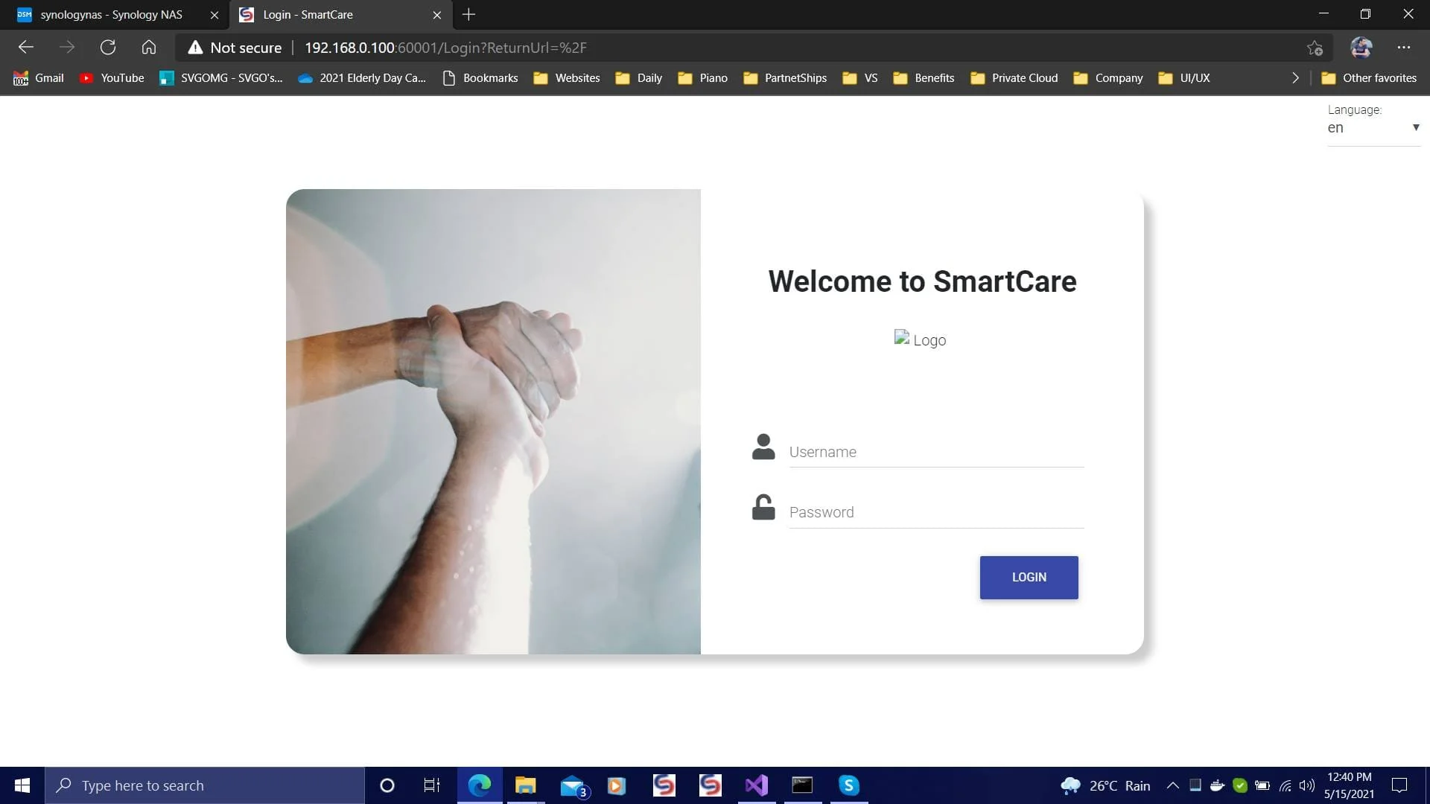
Task: Open a new browser tab
Action: 468,15
